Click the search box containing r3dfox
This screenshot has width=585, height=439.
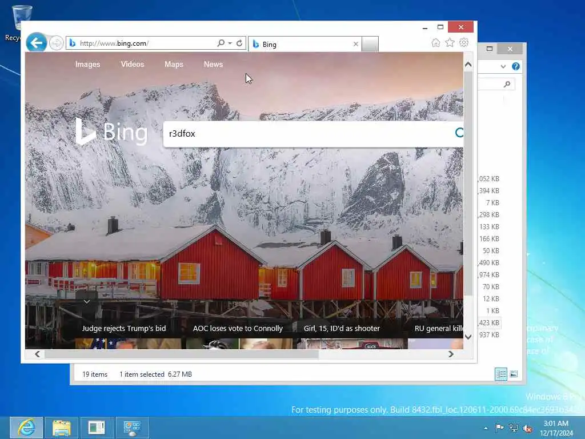coord(308,134)
